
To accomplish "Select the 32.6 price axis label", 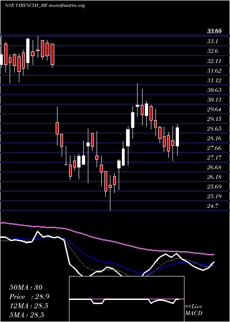I will tap(213, 51).
